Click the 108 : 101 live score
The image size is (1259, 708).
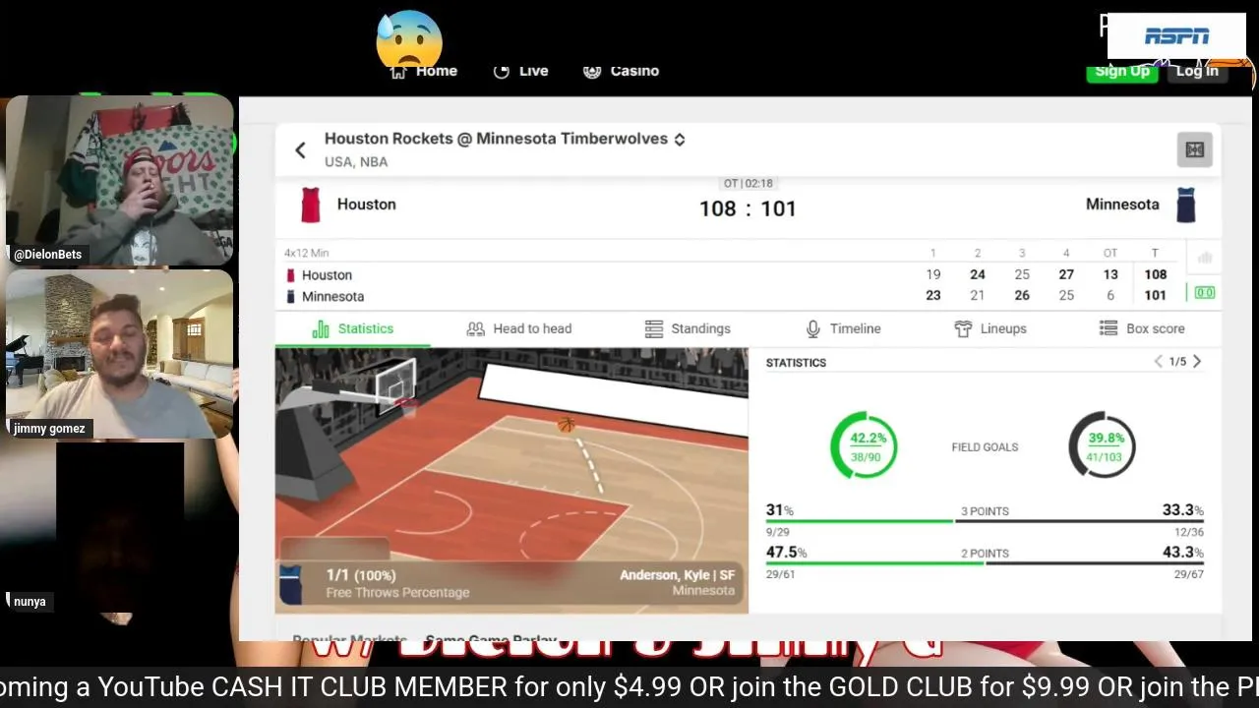click(x=748, y=208)
